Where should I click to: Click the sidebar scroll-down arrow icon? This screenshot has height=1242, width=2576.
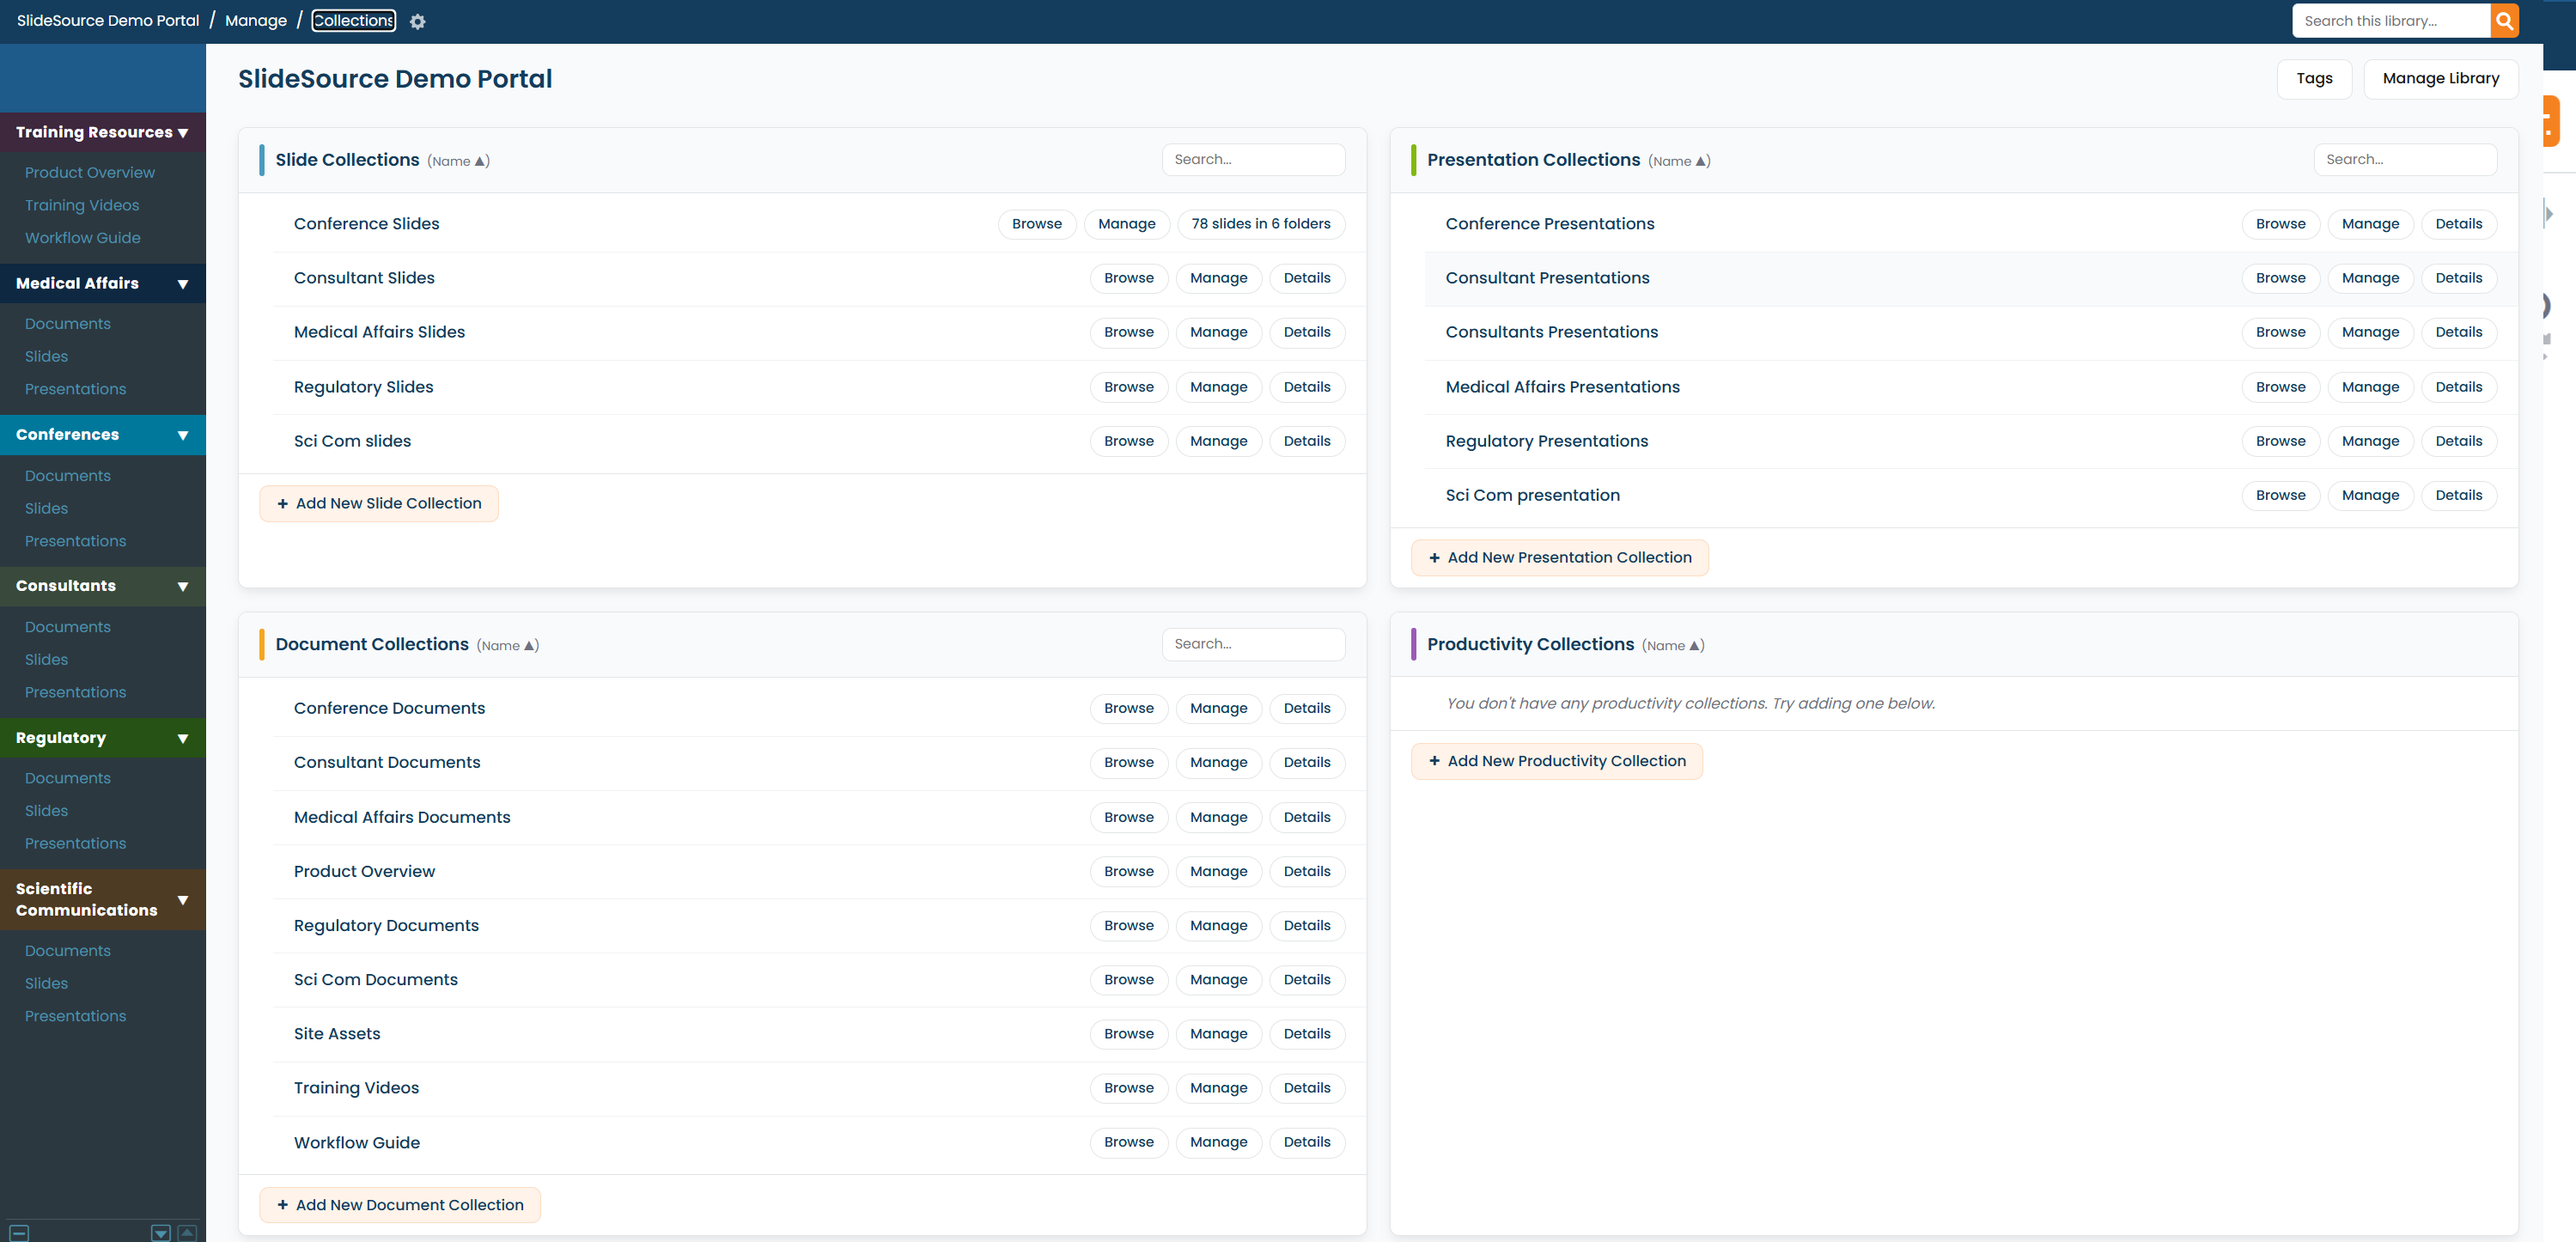point(160,1233)
